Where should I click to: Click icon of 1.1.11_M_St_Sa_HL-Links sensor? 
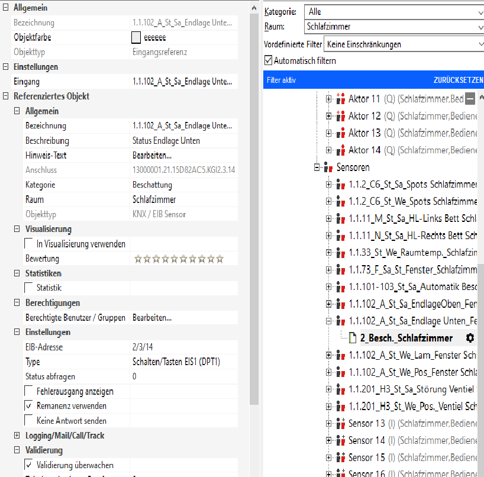pyautogui.click(x=340, y=218)
